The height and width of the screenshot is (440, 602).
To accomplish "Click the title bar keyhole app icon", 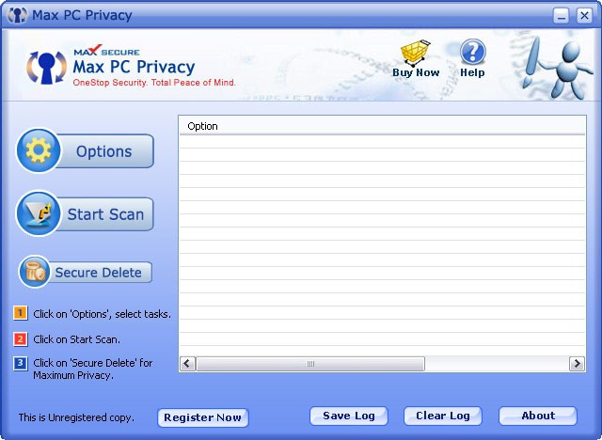I will [17, 15].
